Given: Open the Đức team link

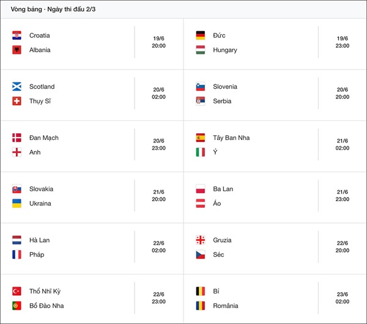Looking at the screenshot, I should point(219,35).
